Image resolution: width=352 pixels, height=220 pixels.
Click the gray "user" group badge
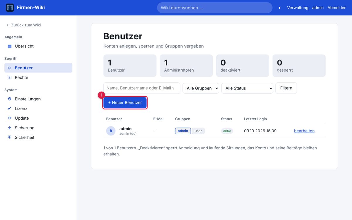198,131
